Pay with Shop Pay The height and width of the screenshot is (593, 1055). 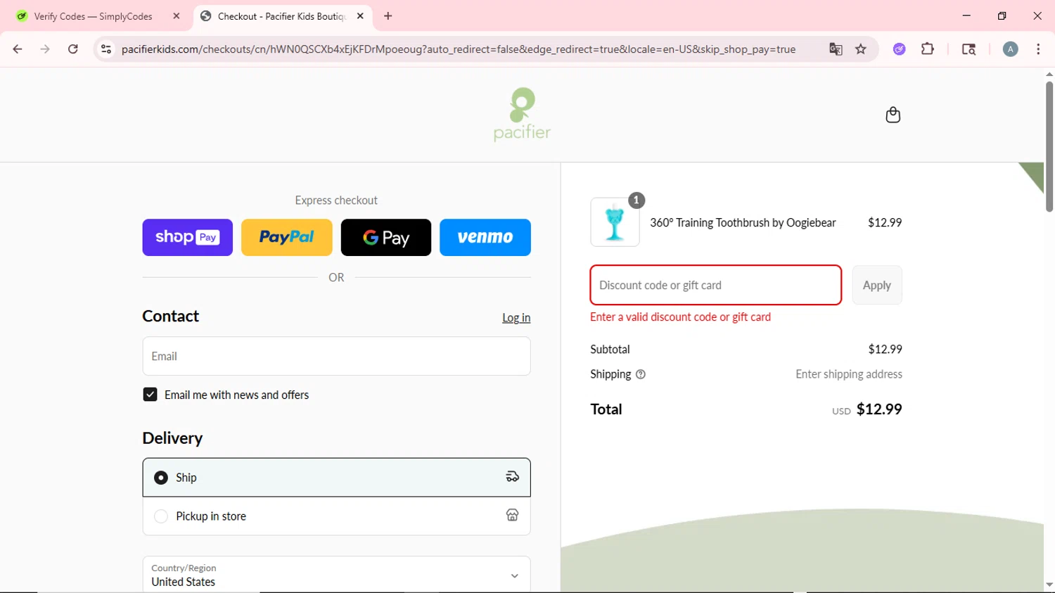[188, 237]
